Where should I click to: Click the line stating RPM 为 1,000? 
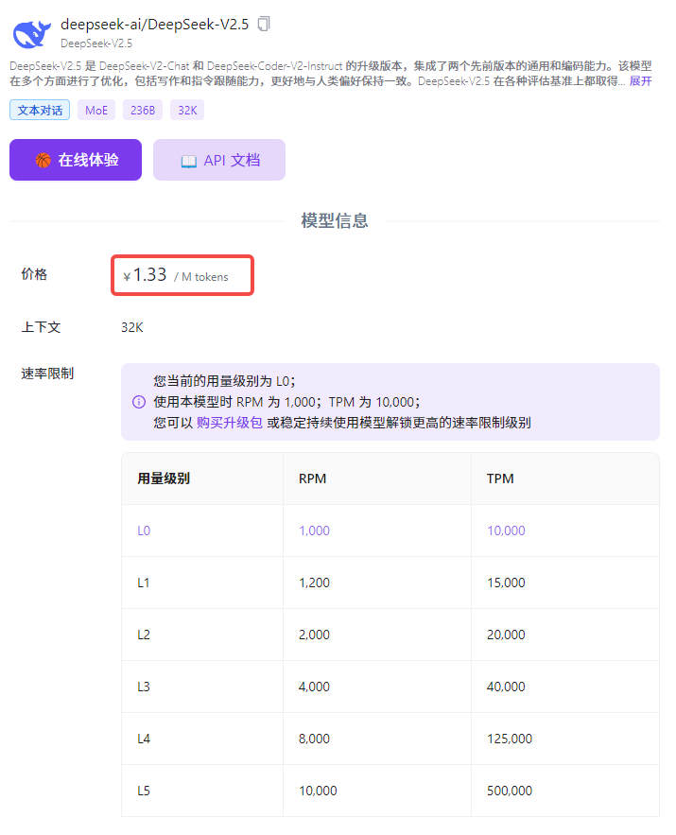[x=286, y=402]
